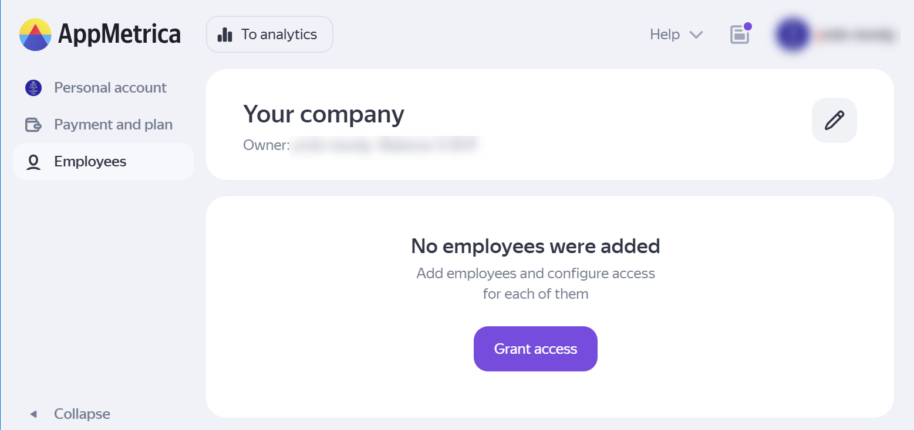Screen dimensions: 914x430
Task: Click the wallet icon for Payment and plan
Action: coord(33,125)
